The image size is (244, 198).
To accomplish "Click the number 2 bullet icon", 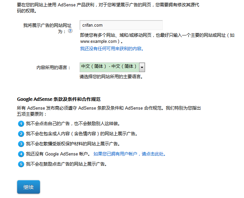I will click(x=21, y=134).
